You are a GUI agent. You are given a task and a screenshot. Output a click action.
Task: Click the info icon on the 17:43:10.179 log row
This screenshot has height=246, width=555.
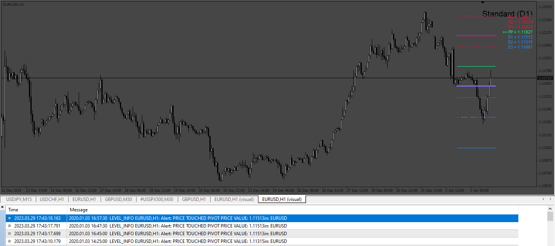[x=10, y=241]
